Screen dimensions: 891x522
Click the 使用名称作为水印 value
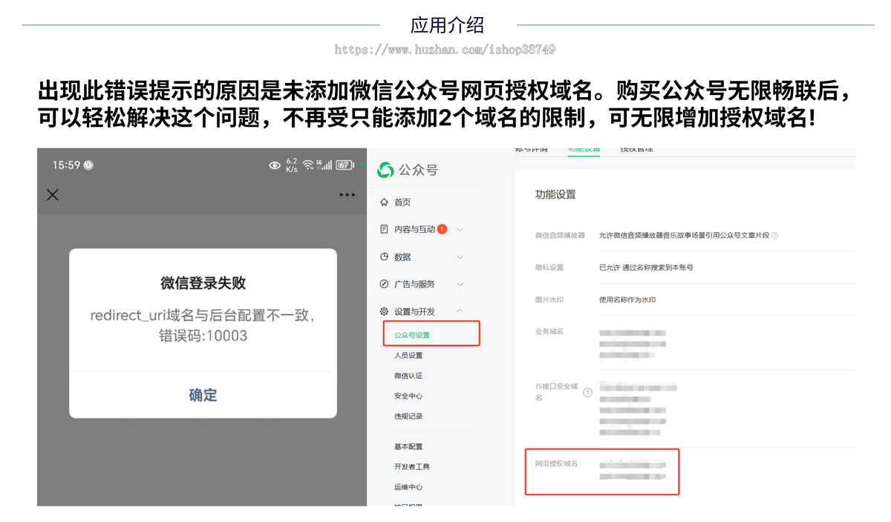(x=627, y=300)
